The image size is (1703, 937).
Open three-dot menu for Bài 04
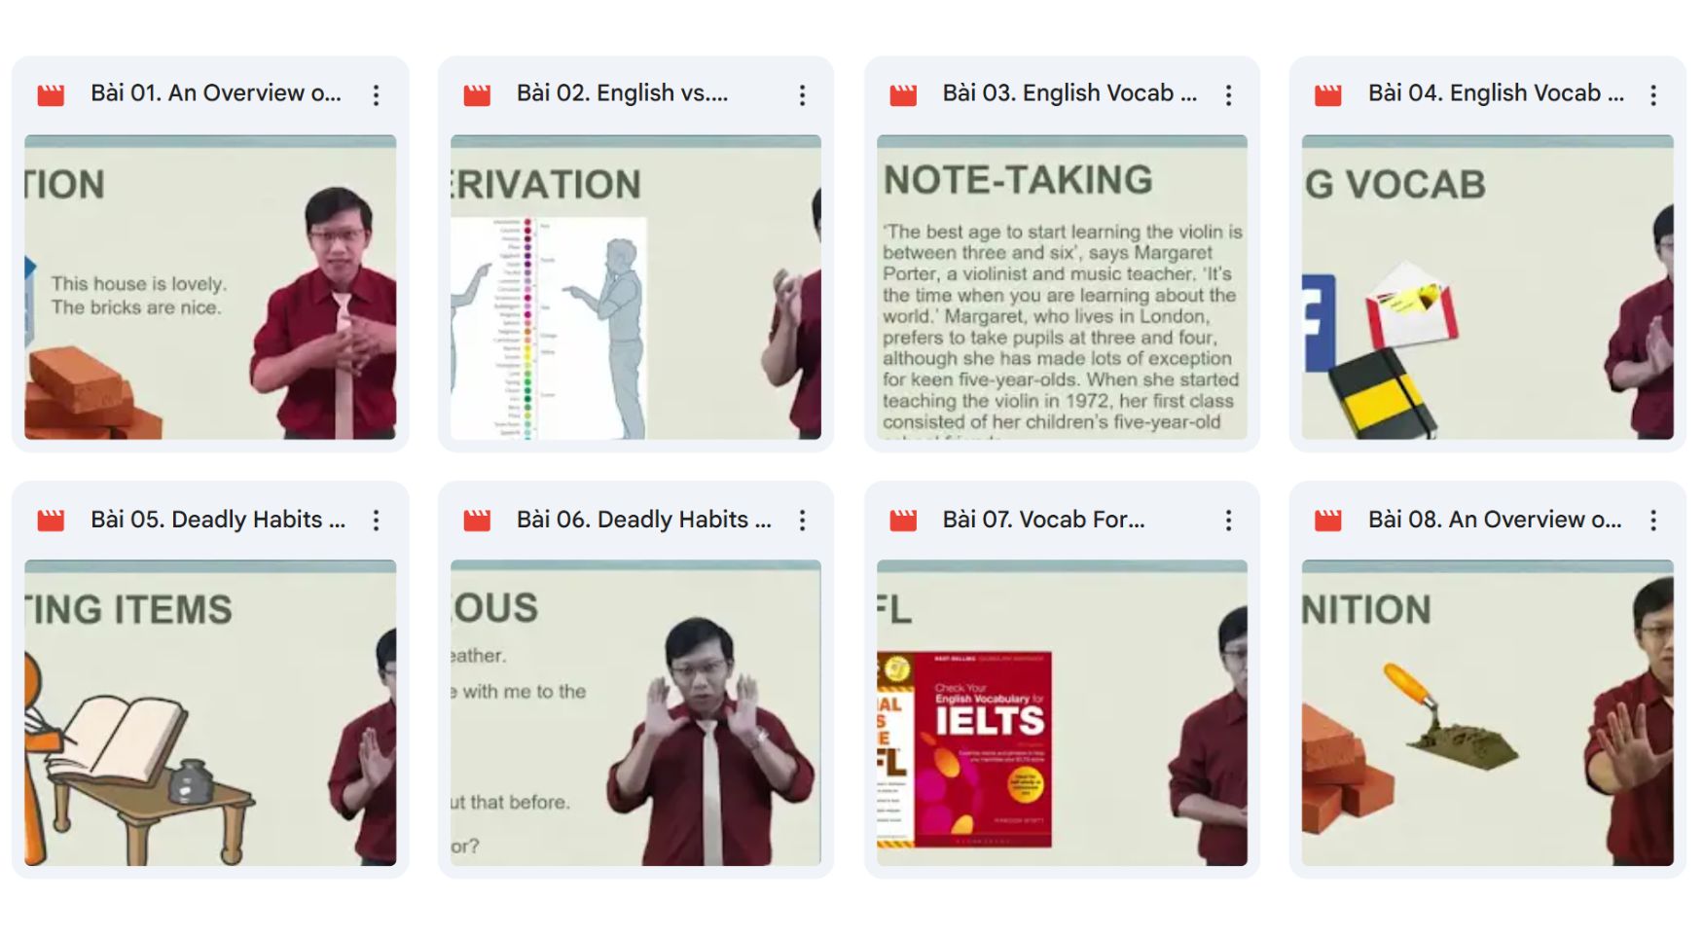tap(1653, 94)
